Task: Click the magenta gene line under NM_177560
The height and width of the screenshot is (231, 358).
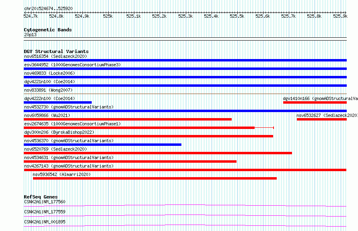Action: coord(185,205)
